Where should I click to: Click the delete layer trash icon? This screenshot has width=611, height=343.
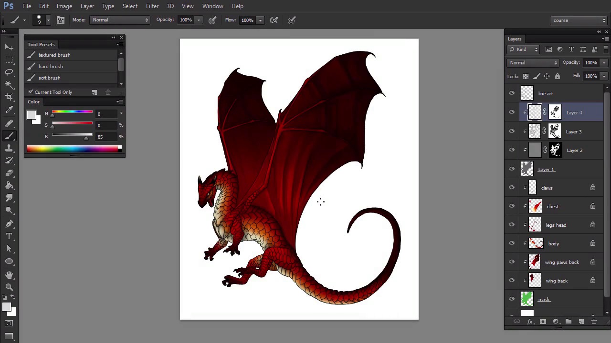594,322
